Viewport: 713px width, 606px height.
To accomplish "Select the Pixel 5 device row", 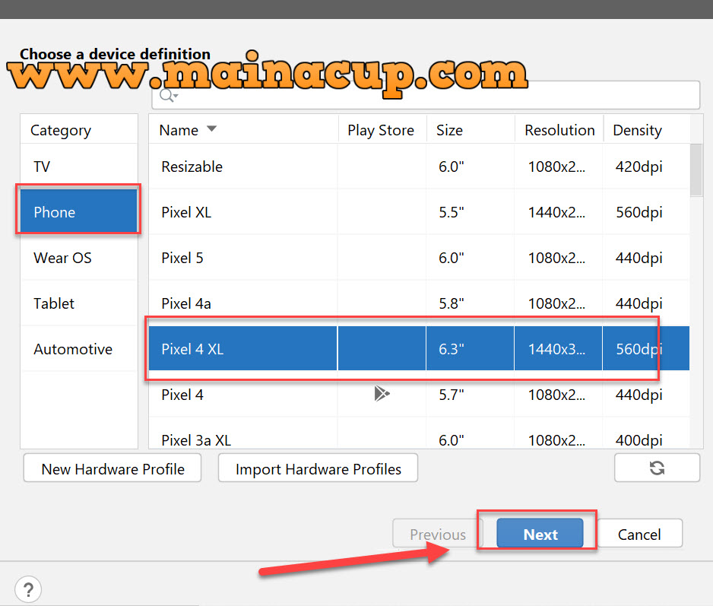I will (x=419, y=258).
